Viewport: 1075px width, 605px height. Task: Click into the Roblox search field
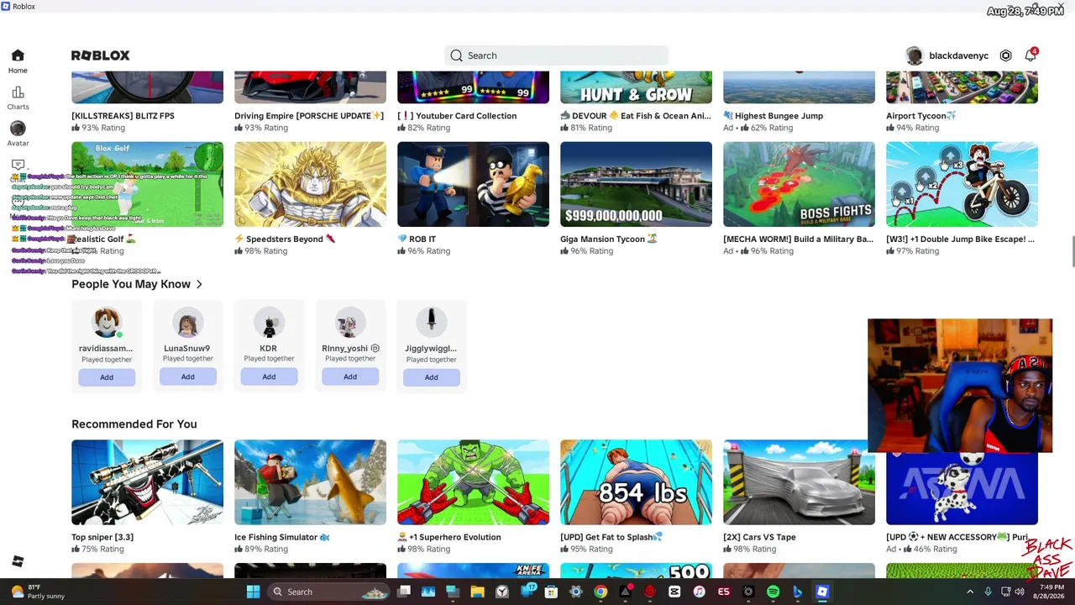pyautogui.click(x=556, y=55)
